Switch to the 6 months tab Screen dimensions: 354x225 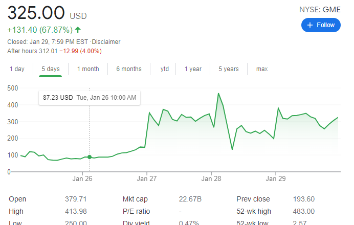(x=129, y=69)
